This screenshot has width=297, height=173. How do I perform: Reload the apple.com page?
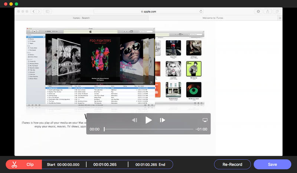(201, 12)
